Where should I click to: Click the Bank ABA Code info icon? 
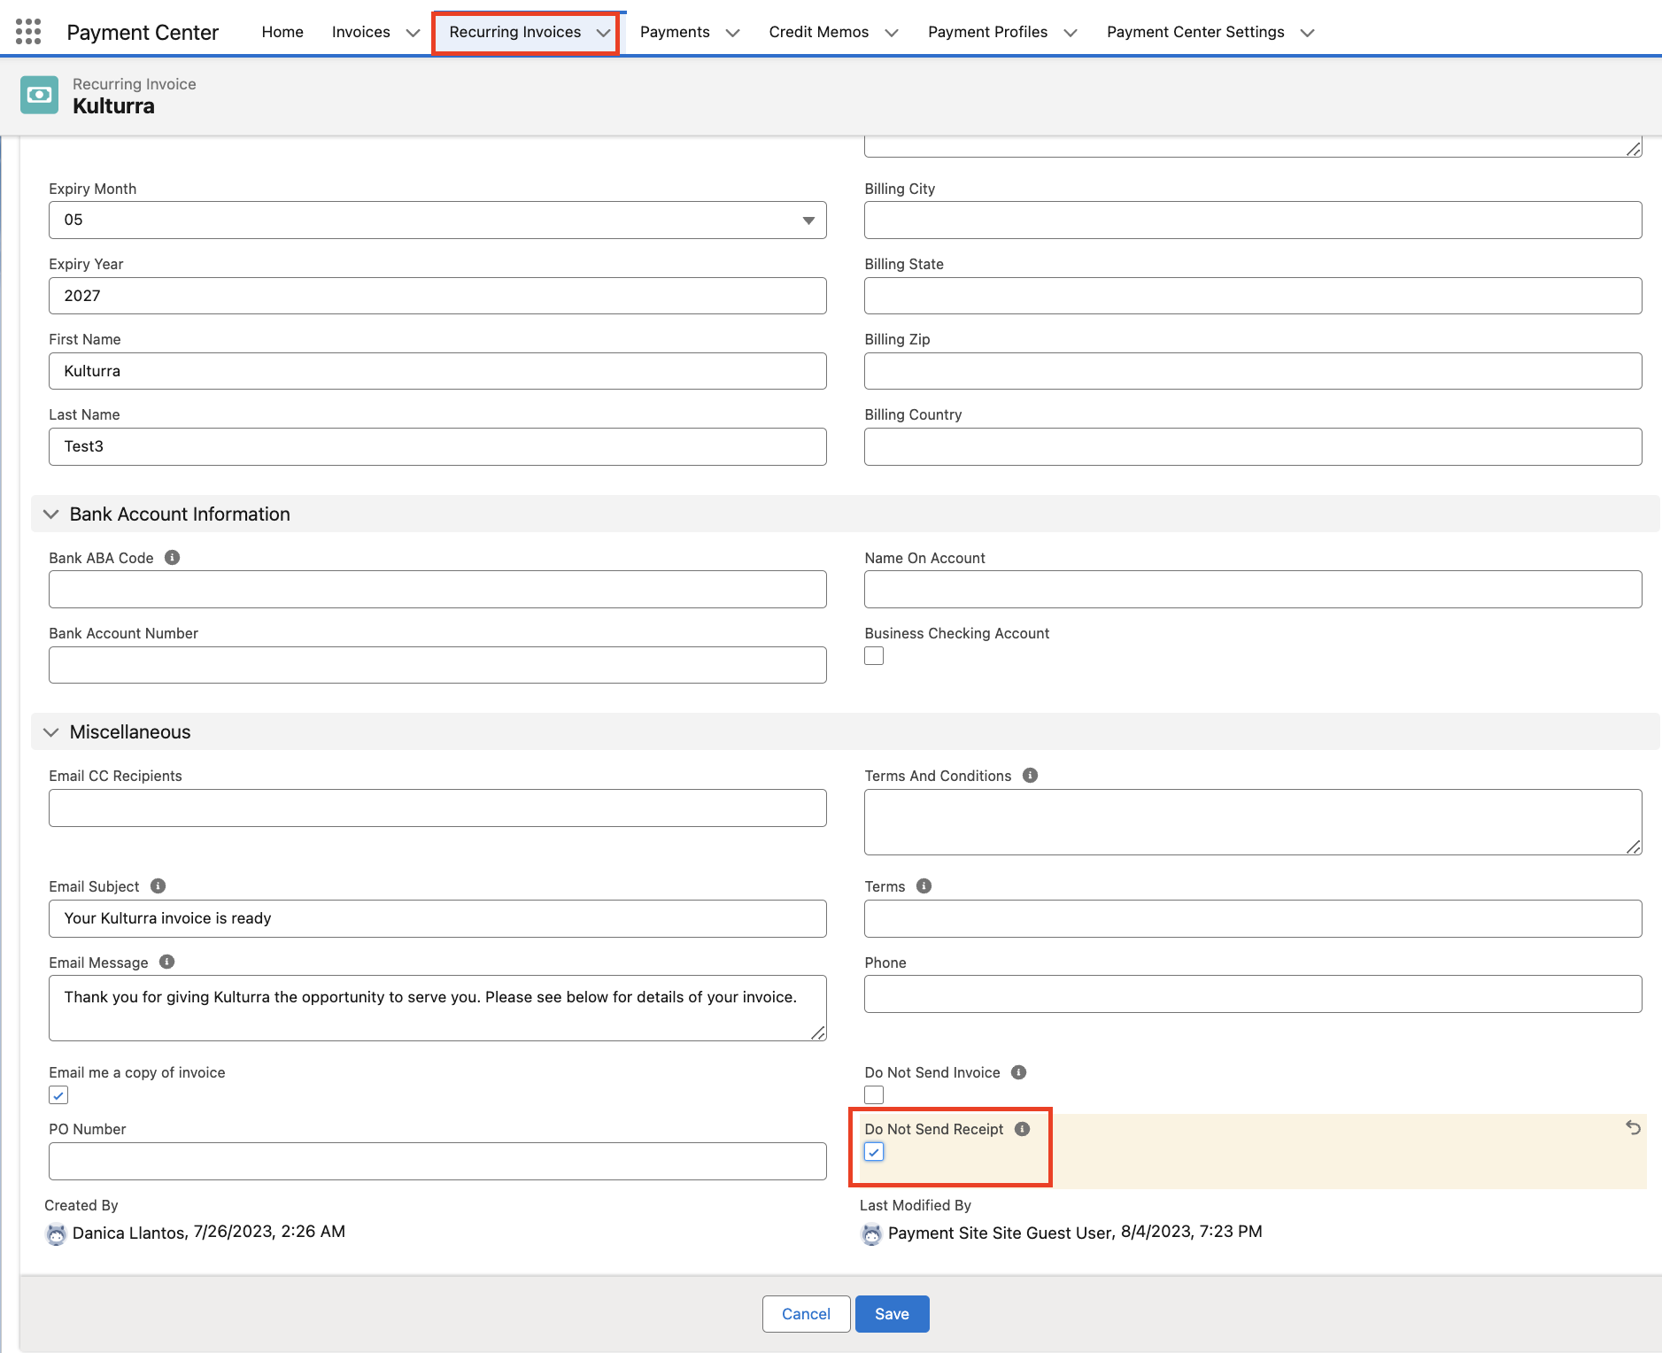pyautogui.click(x=173, y=558)
